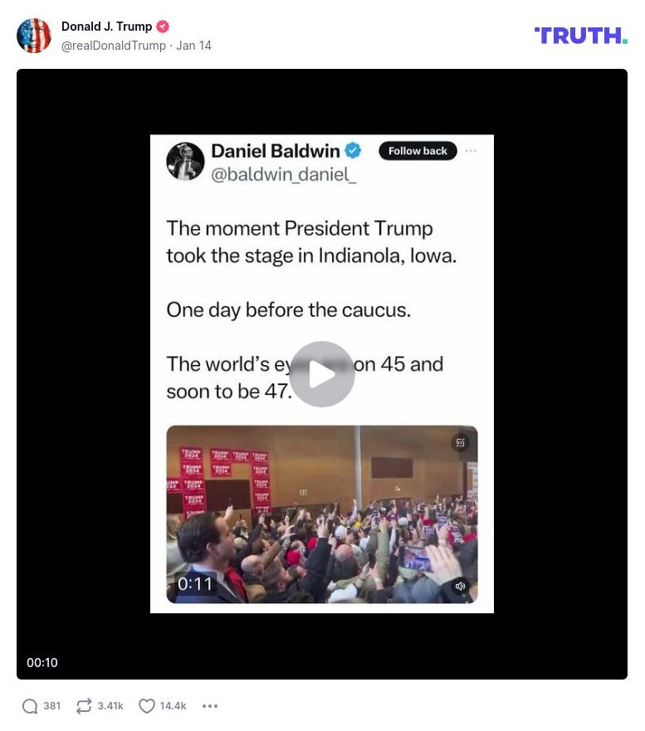The width and height of the screenshot is (645, 731).
Task: Like the post with the heart icon
Action: pyautogui.click(x=146, y=706)
